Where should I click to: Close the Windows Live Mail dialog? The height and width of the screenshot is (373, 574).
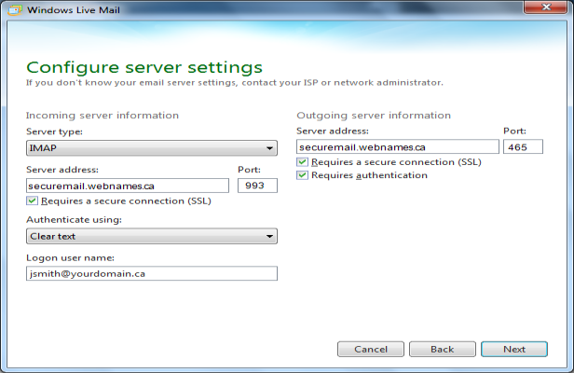546,7
